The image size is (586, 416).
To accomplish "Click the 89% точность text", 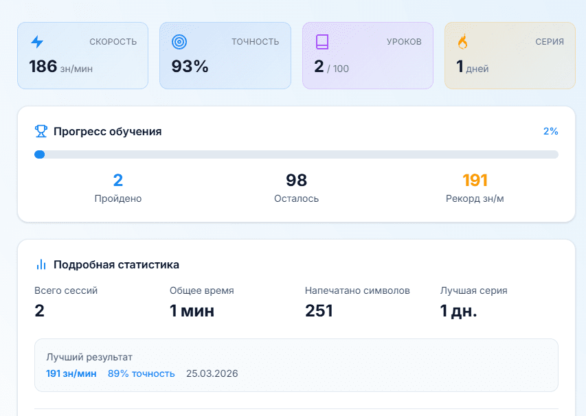I will (142, 373).
